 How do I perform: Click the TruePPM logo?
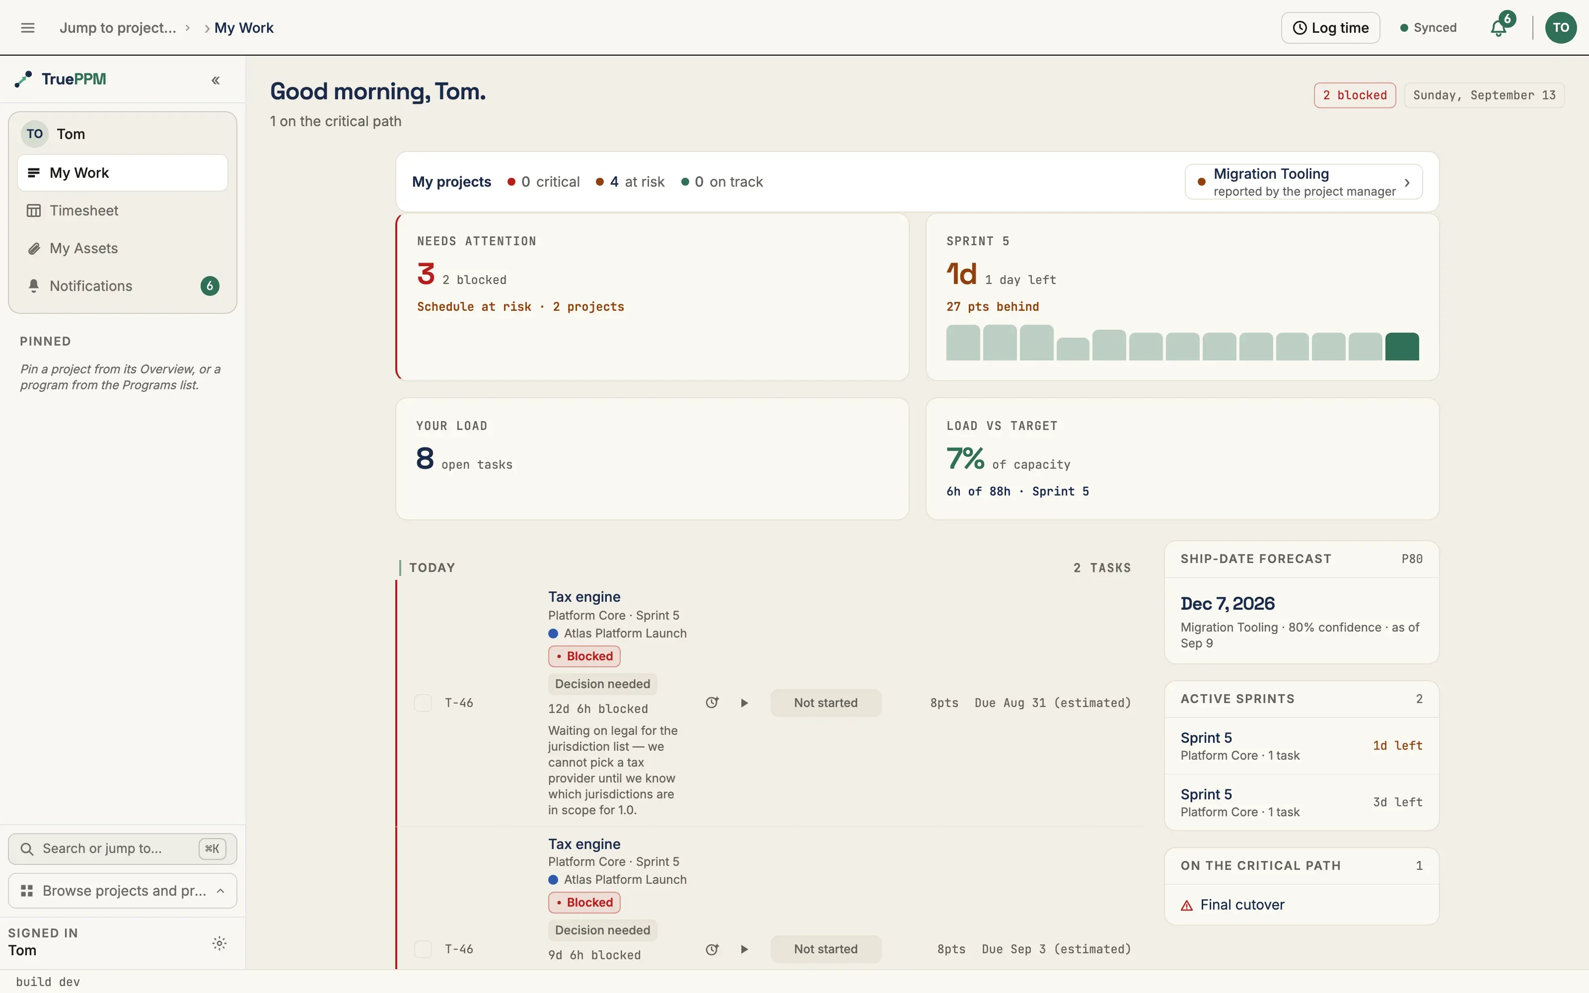coord(61,79)
